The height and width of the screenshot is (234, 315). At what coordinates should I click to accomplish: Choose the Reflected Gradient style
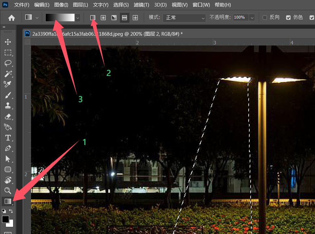point(124,18)
